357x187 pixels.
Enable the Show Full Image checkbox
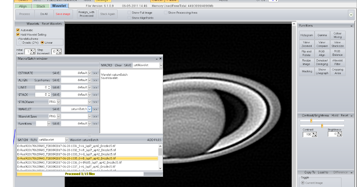tap(129, 12)
